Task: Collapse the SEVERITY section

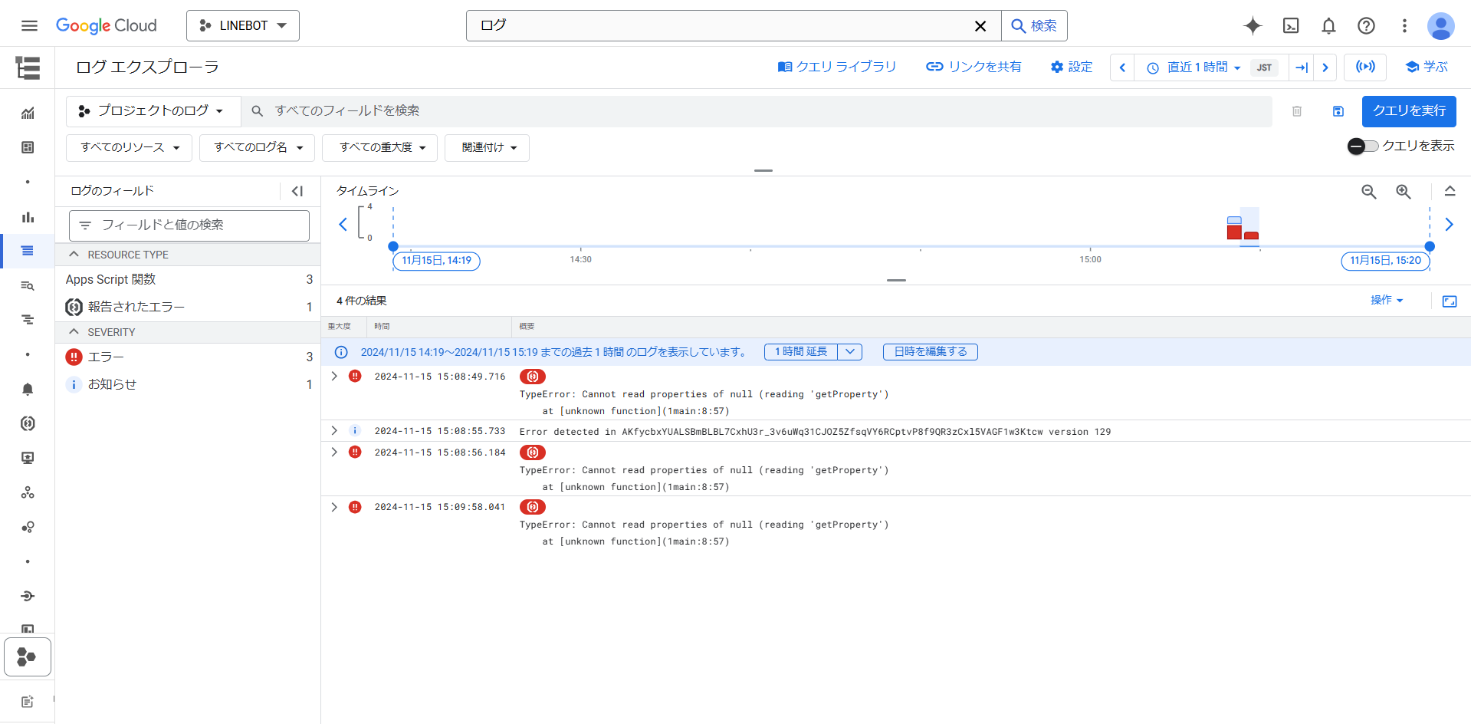Action: (74, 331)
